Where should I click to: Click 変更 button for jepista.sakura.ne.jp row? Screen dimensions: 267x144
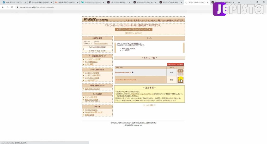pos(180,71)
